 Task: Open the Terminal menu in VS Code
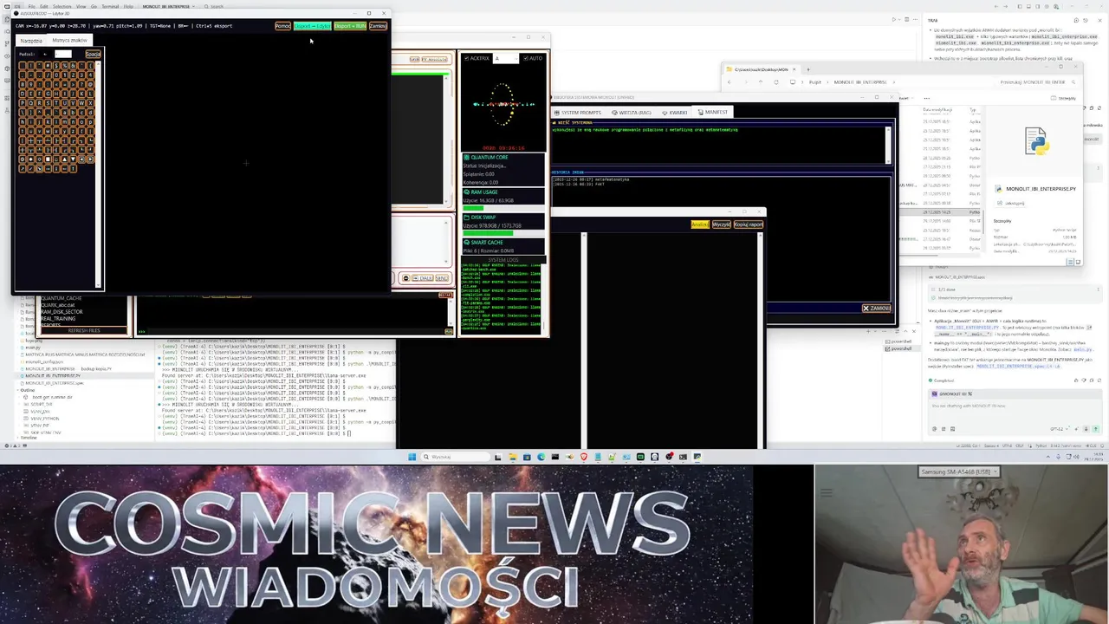pos(110,6)
